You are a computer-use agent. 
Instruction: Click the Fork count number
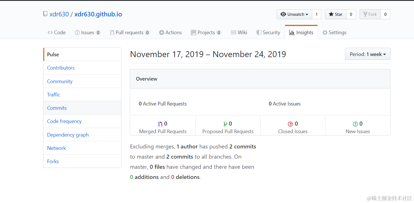385,14
